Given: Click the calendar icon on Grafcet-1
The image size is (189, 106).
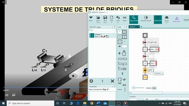Looking at the screenshot, I should point(107,37).
